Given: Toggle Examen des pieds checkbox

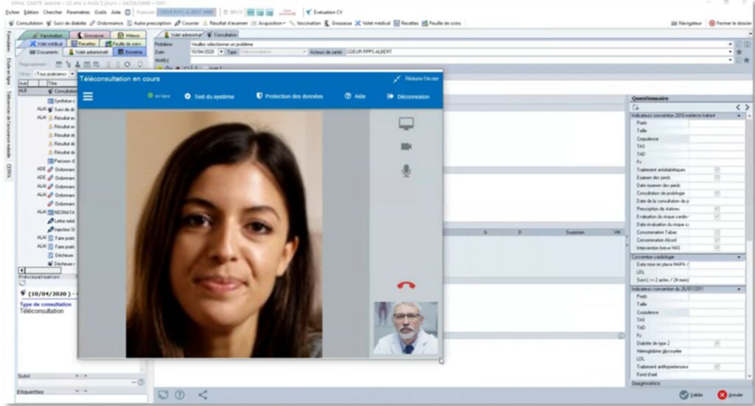Looking at the screenshot, I should 717,178.
